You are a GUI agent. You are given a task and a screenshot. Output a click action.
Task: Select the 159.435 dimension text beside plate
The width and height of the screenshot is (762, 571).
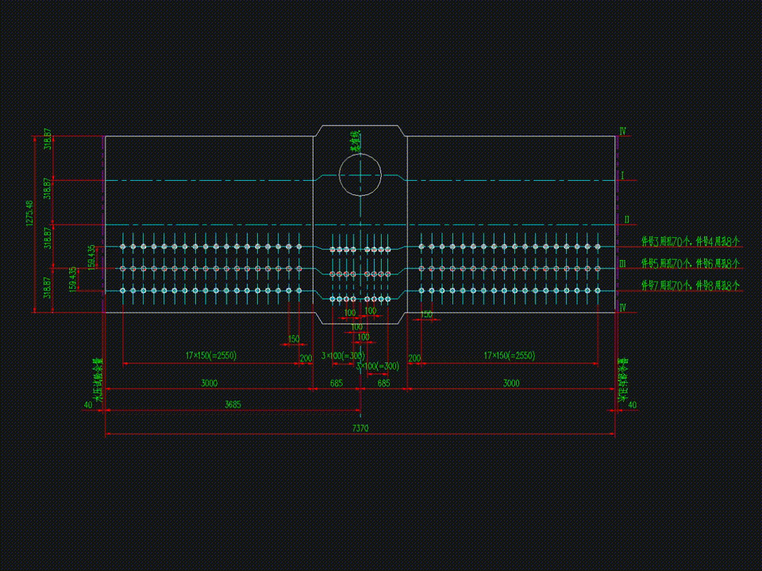coord(74,279)
